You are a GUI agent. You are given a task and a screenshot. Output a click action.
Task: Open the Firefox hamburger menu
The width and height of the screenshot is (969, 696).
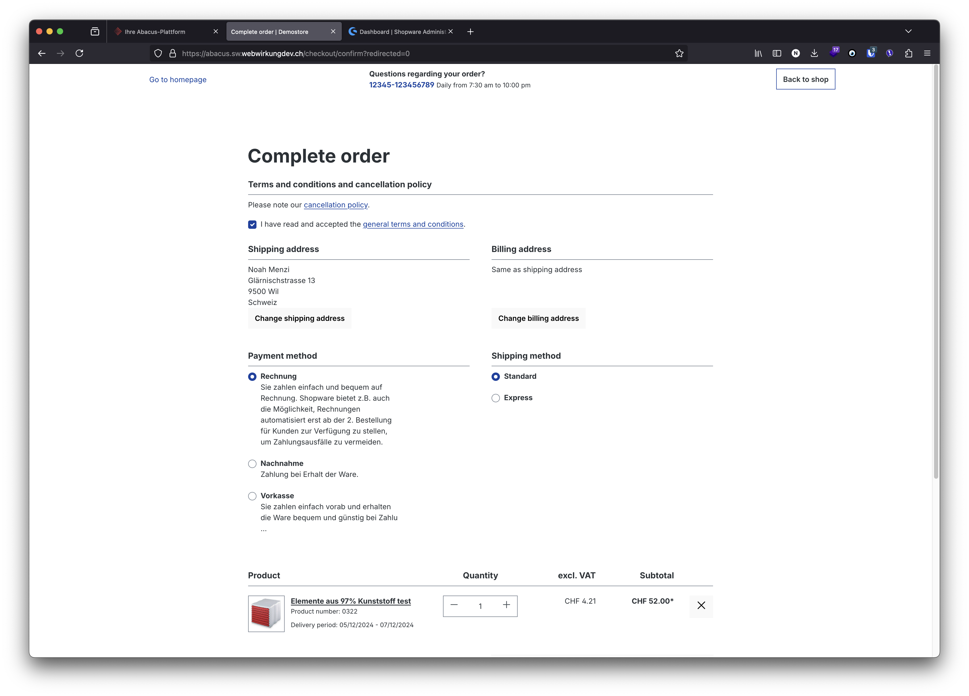pos(927,53)
